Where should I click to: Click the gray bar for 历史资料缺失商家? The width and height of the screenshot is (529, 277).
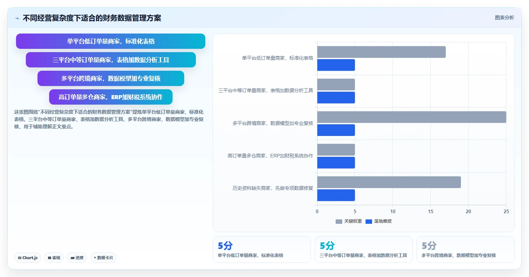click(x=389, y=182)
